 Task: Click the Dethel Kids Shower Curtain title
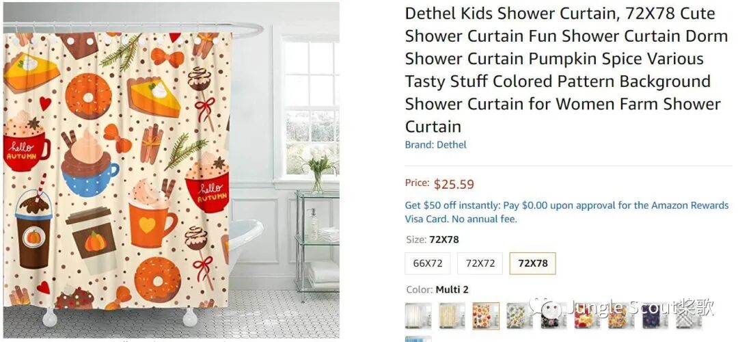coord(566,70)
